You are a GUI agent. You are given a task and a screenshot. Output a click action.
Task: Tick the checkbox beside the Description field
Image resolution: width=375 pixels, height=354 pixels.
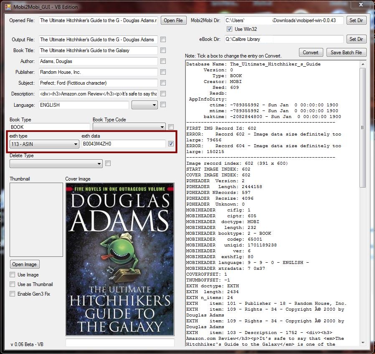[163, 94]
